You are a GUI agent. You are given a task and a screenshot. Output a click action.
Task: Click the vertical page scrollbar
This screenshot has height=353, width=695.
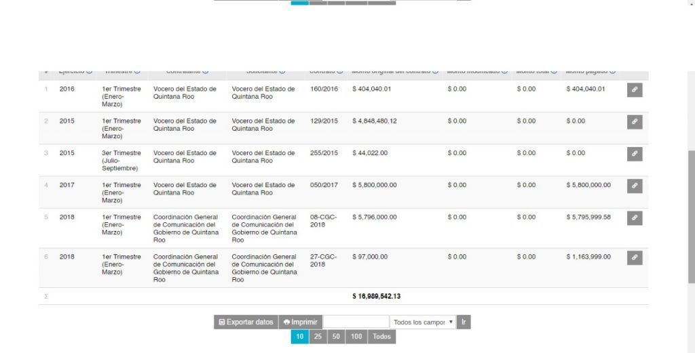691,217
